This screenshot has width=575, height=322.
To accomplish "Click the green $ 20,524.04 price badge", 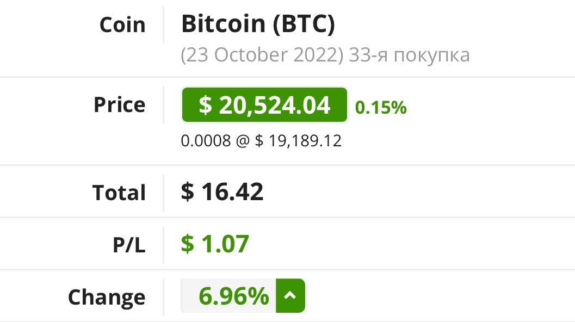I will (x=264, y=105).
